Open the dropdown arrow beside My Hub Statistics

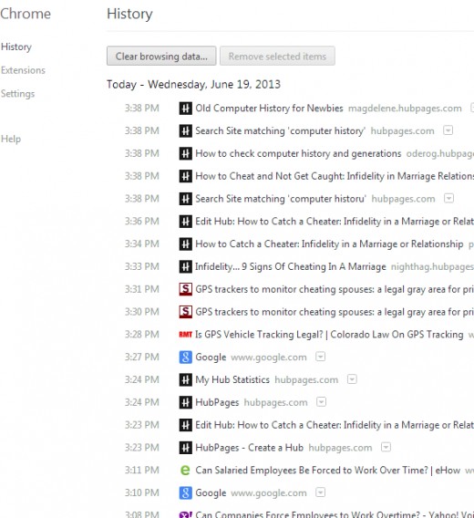pos(352,379)
